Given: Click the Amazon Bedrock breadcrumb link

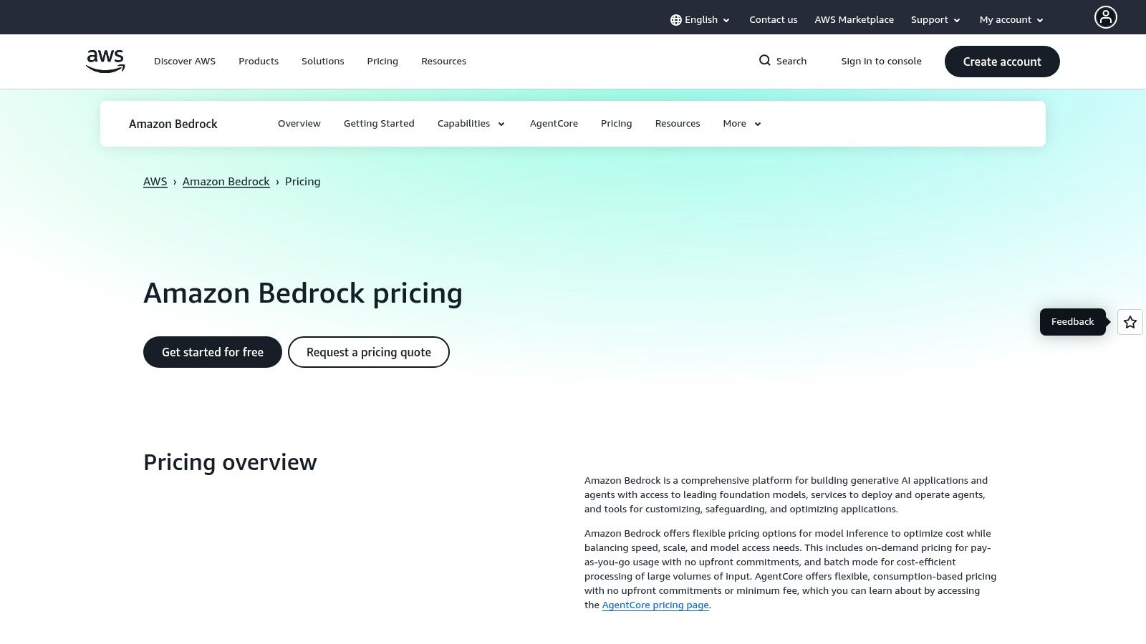Looking at the screenshot, I should coord(226,181).
